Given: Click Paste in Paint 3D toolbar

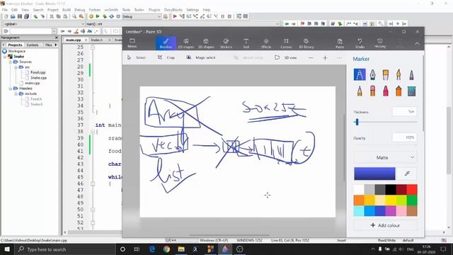Looking at the screenshot, I should [340, 43].
